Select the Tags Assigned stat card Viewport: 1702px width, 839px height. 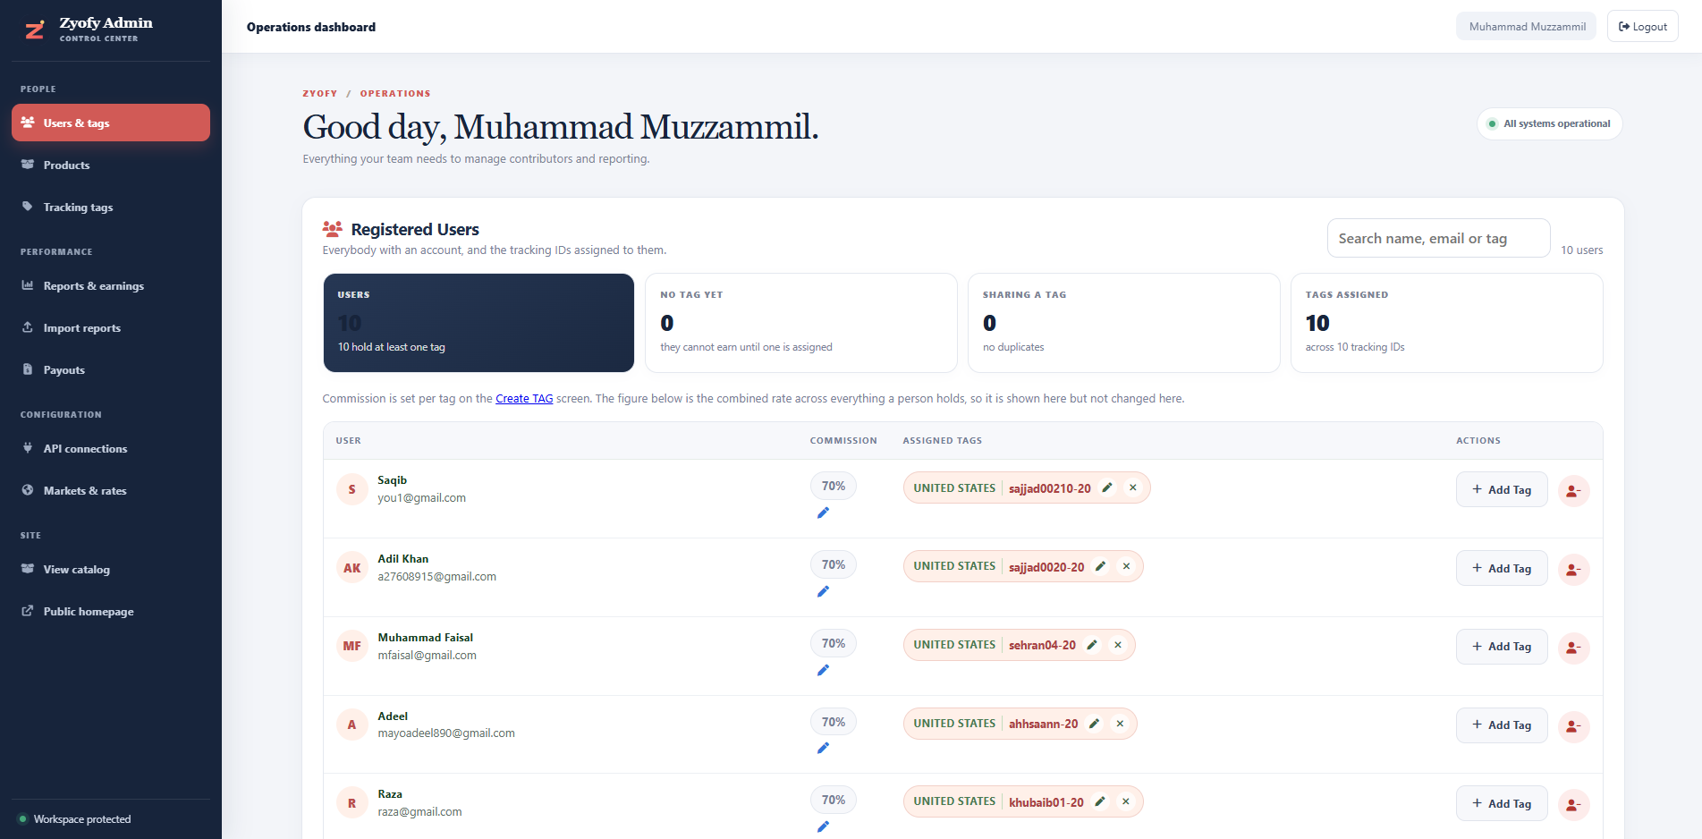[x=1446, y=323]
